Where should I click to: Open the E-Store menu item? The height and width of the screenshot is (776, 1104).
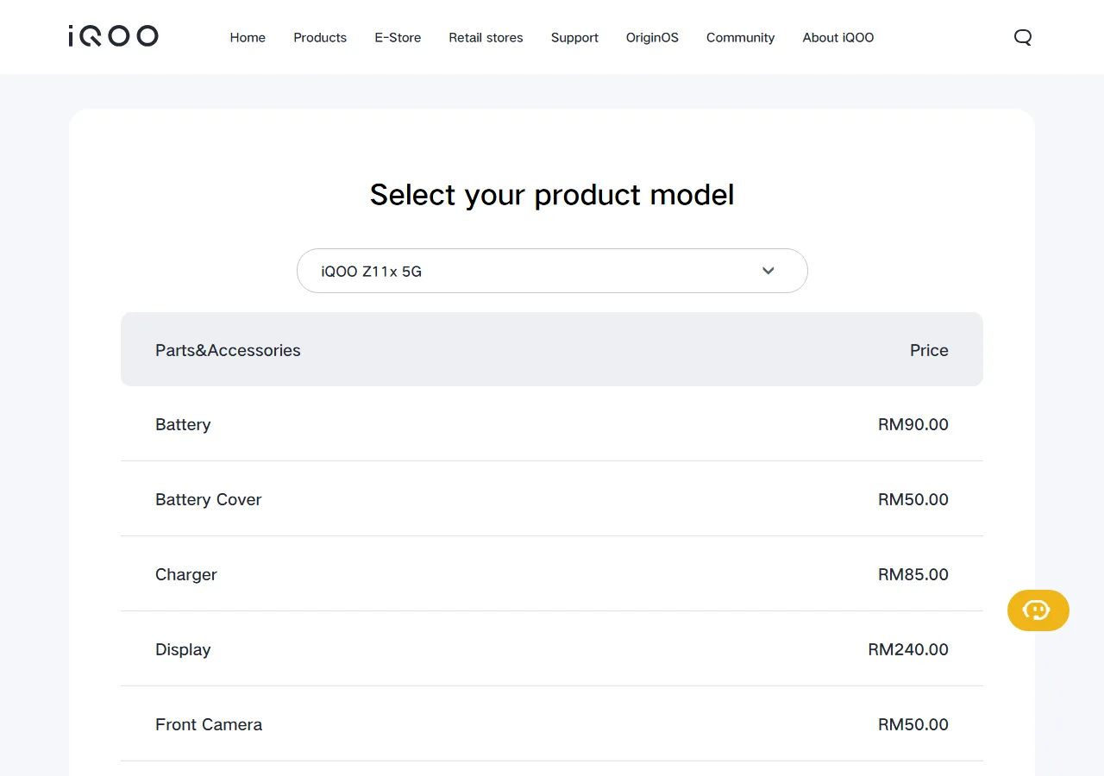point(398,37)
